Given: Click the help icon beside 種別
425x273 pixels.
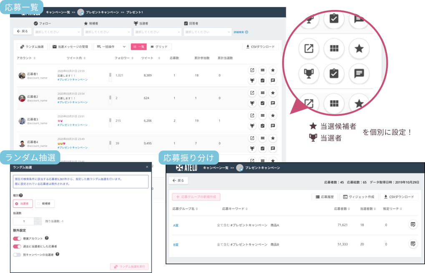Looking at the screenshot, I should click(21, 195).
